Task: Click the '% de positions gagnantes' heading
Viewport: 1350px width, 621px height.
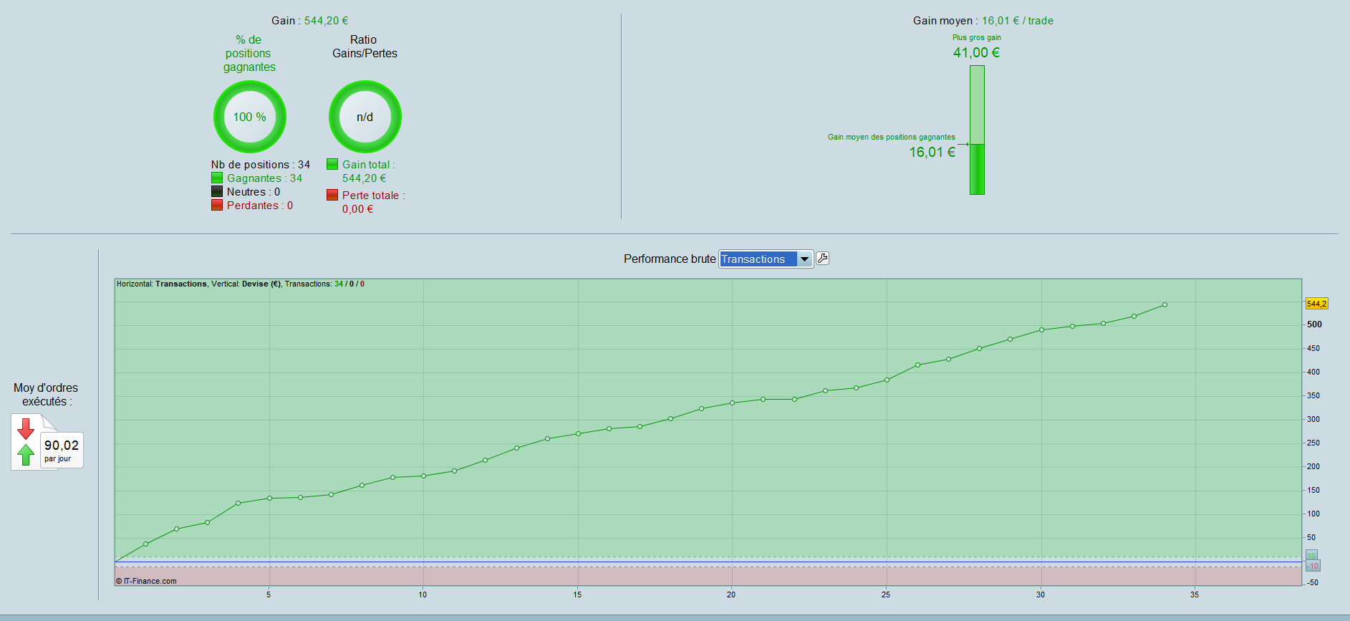Action: (x=249, y=54)
